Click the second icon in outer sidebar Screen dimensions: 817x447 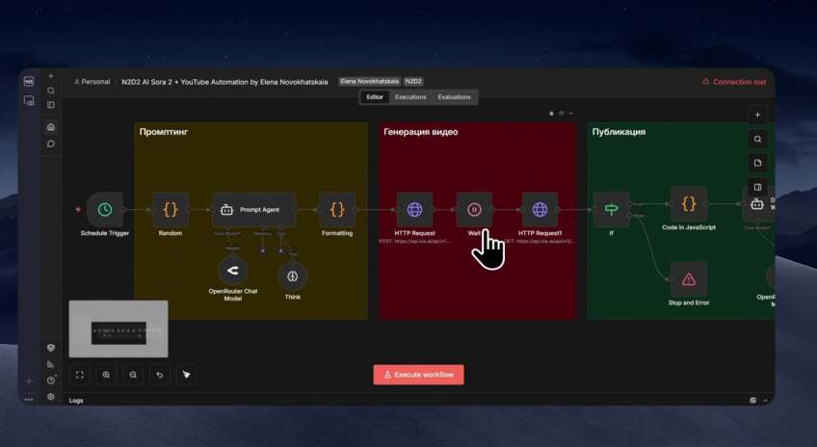click(29, 100)
